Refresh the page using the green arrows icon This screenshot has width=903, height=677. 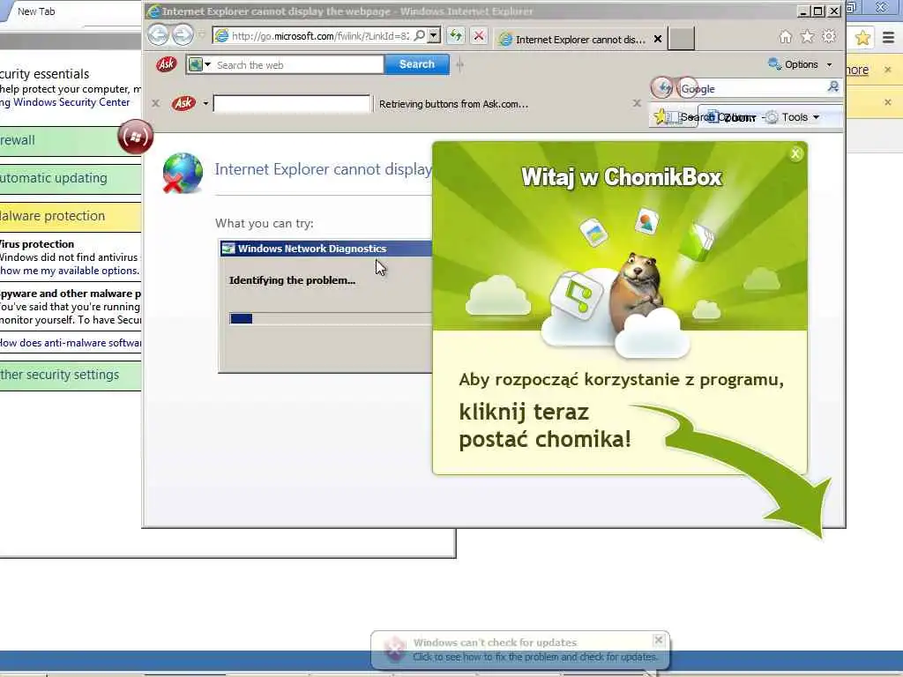(456, 35)
